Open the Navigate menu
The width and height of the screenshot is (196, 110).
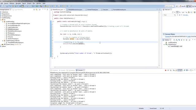point(18,3)
